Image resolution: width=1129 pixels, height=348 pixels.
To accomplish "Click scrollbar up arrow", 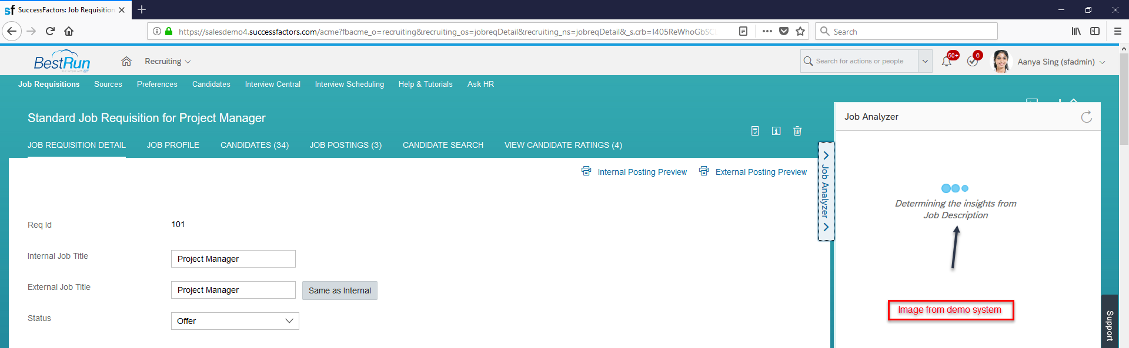I will point(1124,49).
